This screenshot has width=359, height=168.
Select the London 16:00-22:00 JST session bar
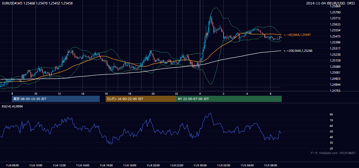(x=141, y=99)
